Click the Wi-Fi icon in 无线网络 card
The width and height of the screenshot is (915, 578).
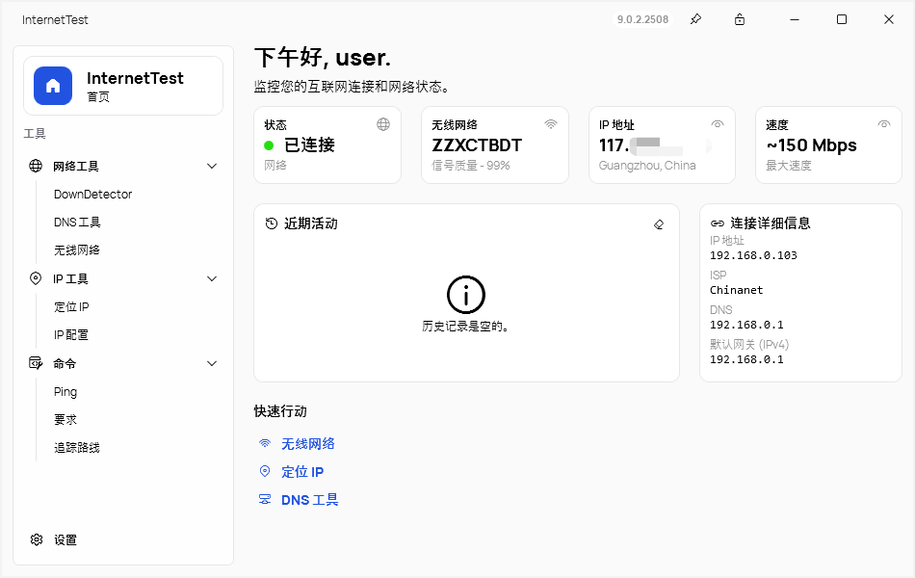[x=551, y=124]
